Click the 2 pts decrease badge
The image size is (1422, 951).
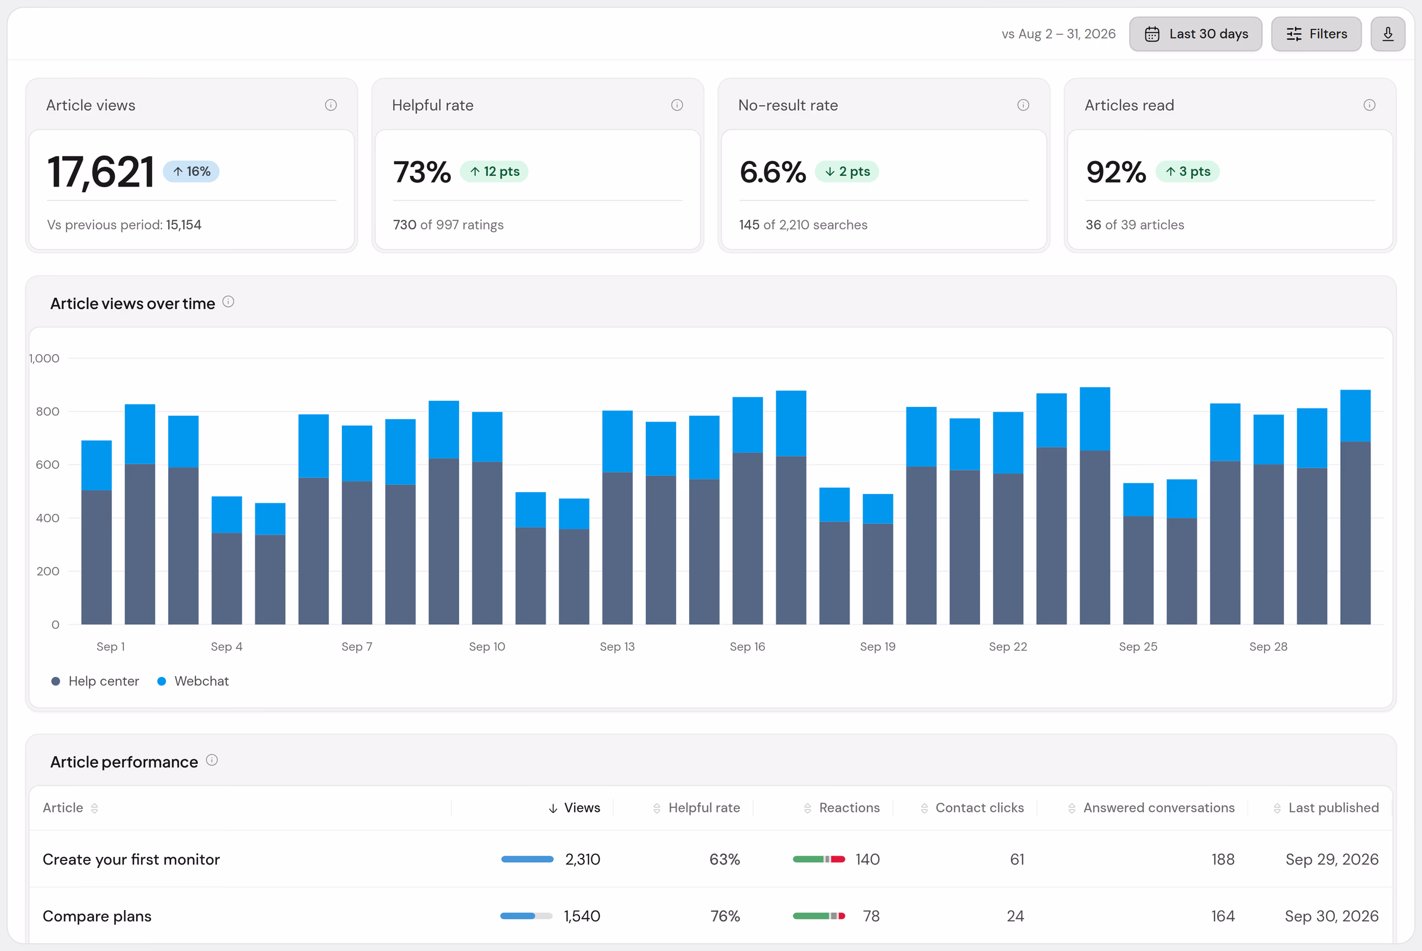[847, 172]
